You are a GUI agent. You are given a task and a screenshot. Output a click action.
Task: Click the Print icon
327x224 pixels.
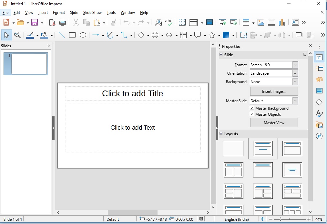click(x=63, y=22)
